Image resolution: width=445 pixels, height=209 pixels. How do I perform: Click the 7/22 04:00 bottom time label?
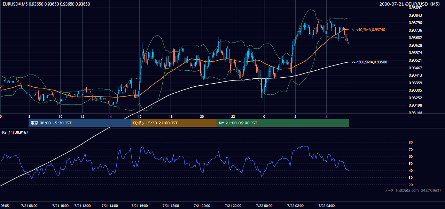(326, 206)
